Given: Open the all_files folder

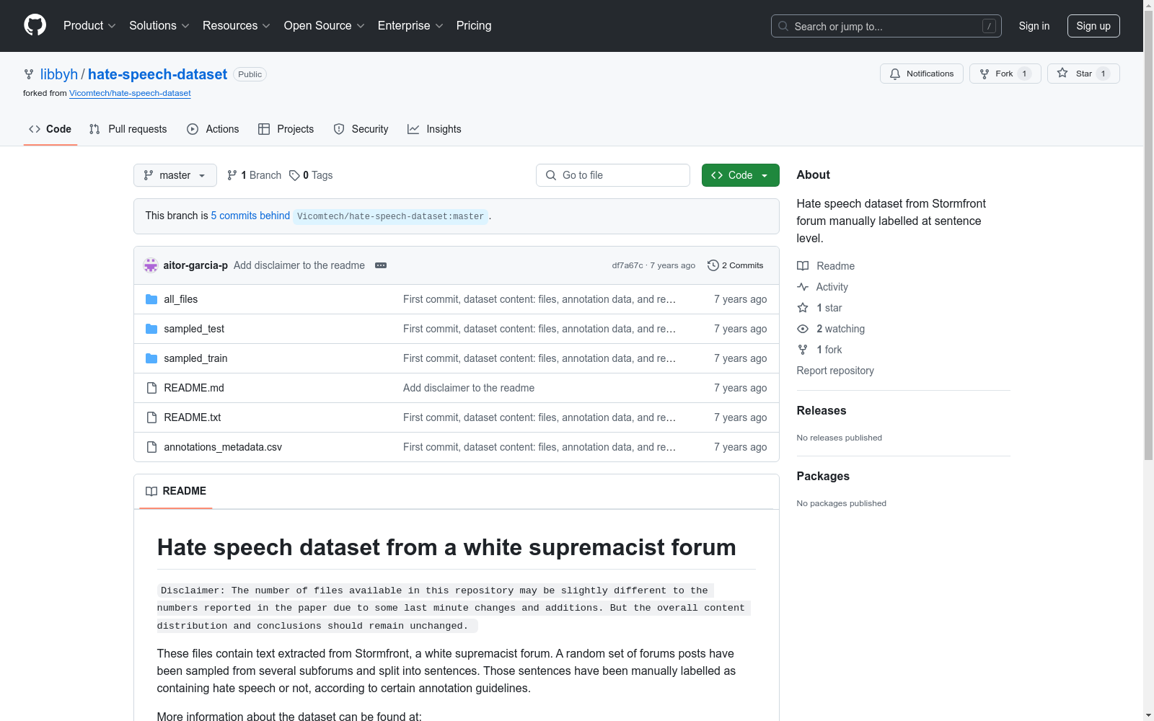Looking at the screenshot, I should [x=180, y=299].
